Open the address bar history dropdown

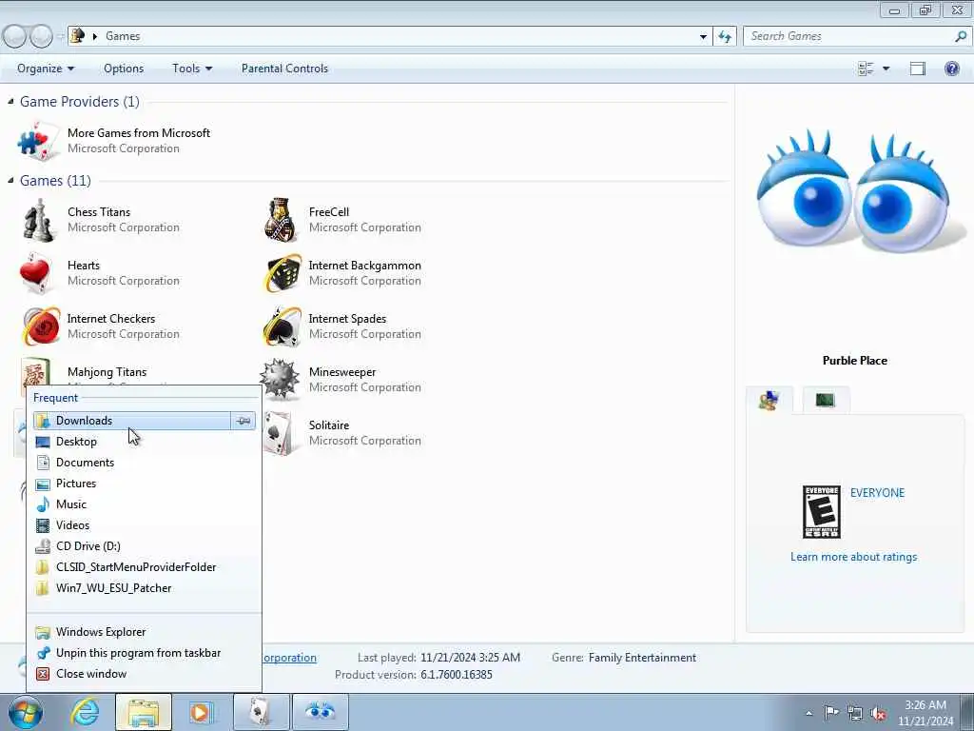(x=703, y=36)
